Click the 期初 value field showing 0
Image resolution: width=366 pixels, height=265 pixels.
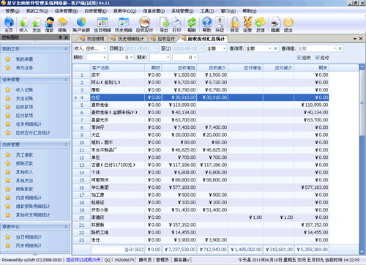click(x=121, y=58)
